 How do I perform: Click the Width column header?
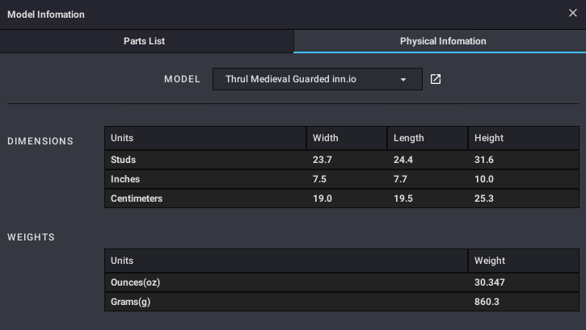[x=326, y=138]
